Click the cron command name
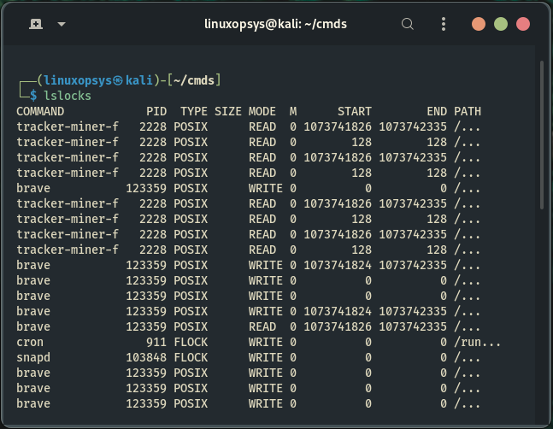 point(30,342)
